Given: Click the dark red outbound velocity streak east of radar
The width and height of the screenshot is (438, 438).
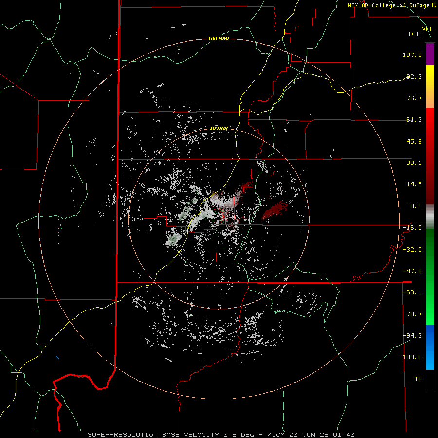Looking at the screenshot, I should 275,210.
